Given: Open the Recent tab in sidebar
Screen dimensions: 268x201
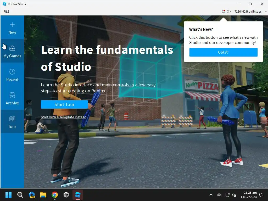Looking at the screenshot, I should [x=12, y=75].
